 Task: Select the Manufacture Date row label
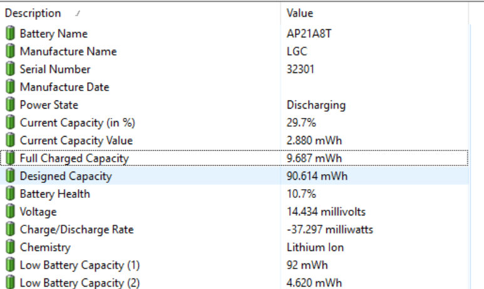coord(64,87)
